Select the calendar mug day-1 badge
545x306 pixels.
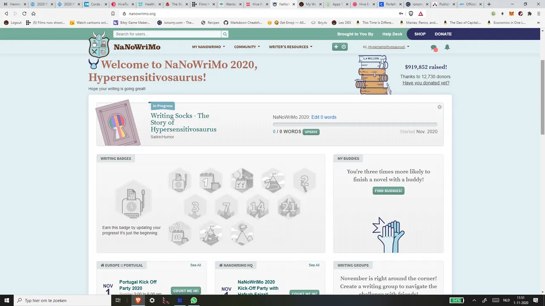211,180
